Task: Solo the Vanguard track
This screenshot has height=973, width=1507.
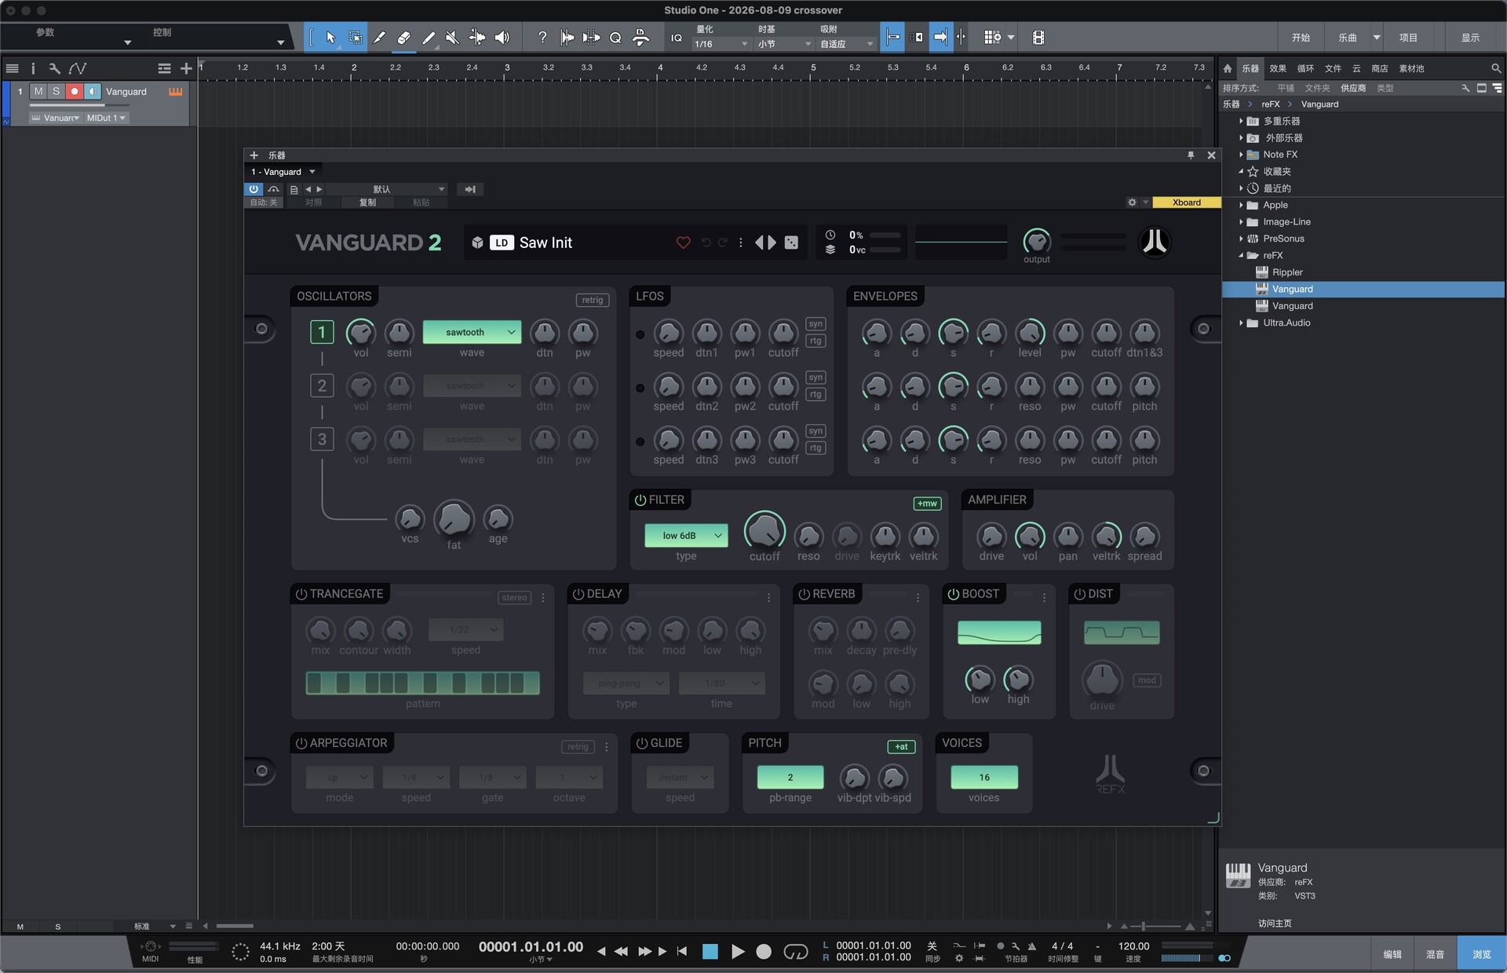Action: (x=56, y=92)
